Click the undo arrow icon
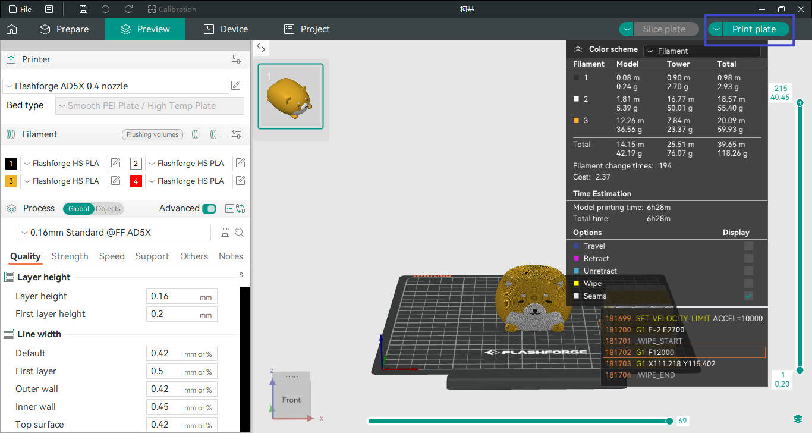 tap(106, 9)
